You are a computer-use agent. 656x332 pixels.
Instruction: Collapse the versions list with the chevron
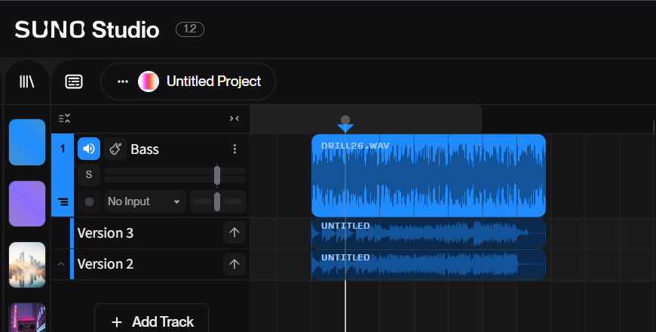pos(61,264)
